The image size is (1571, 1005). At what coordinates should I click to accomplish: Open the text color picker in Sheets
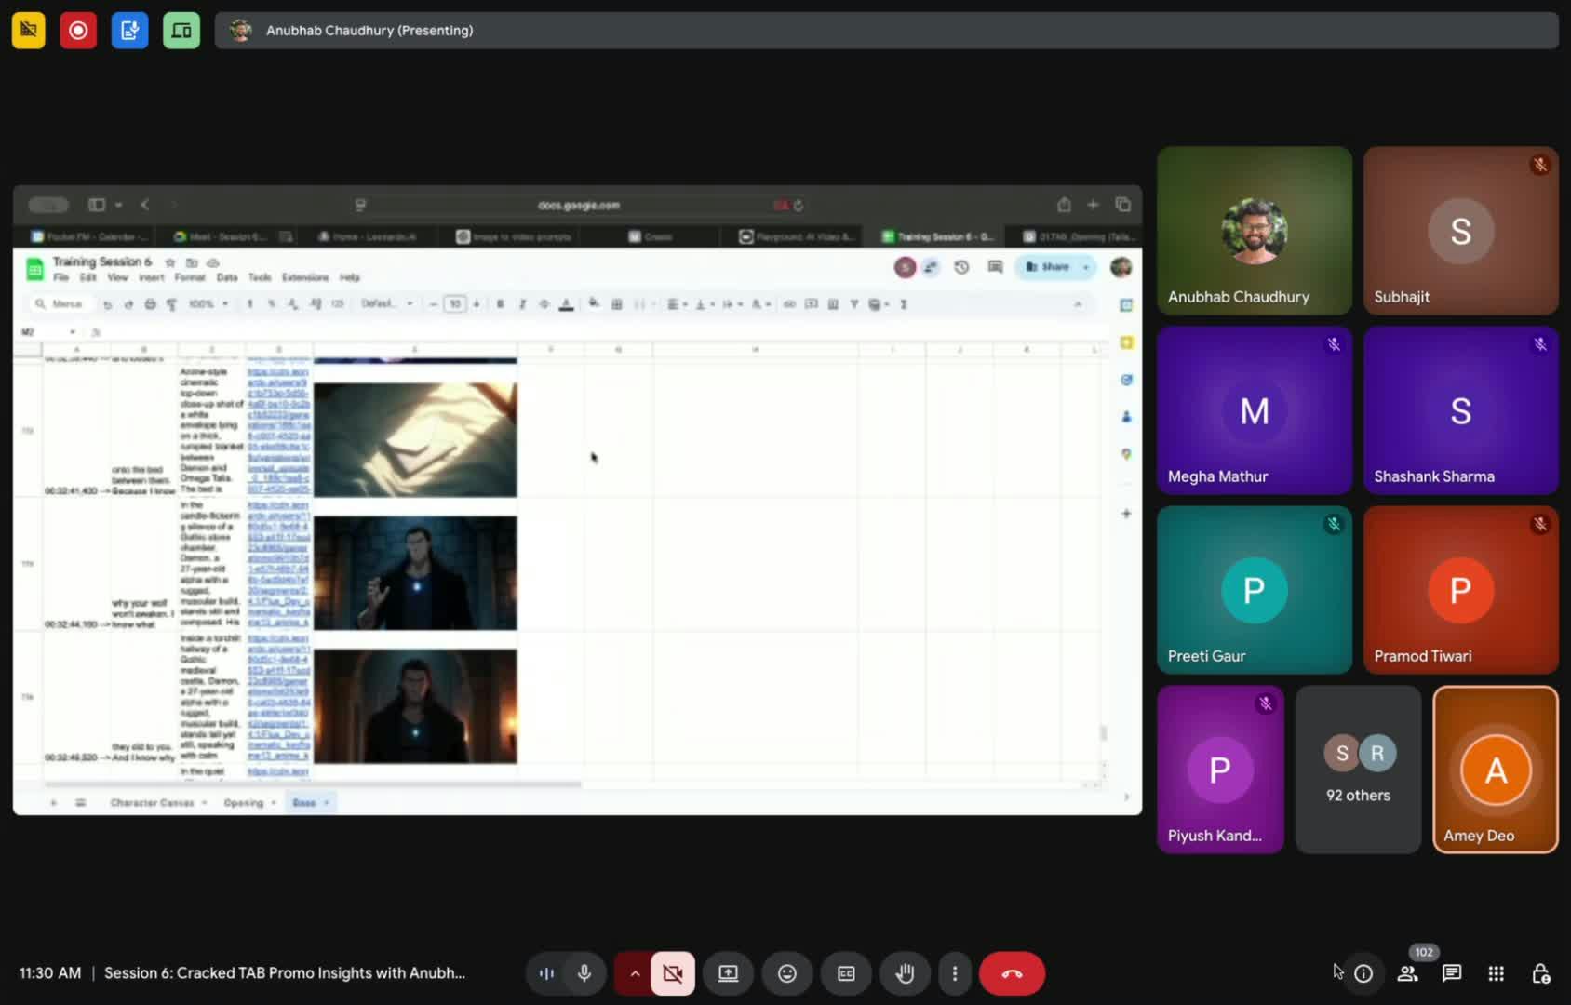(x=566, y=304)
